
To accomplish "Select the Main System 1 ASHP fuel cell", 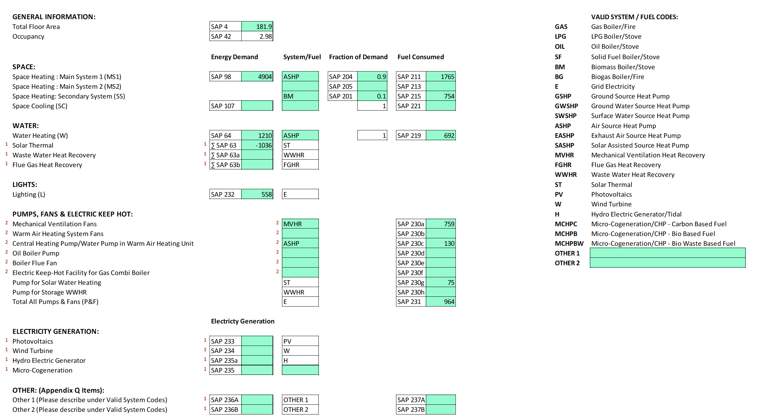I will [300, 76].
